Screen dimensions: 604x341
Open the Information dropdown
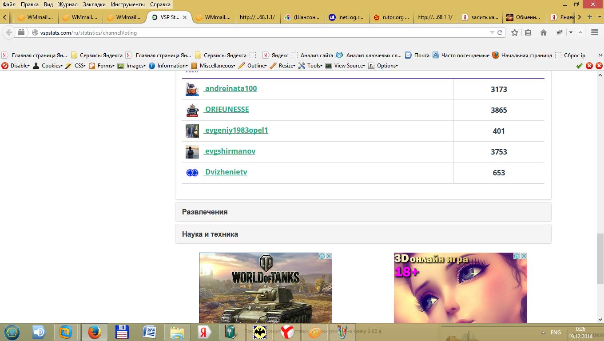168,66
